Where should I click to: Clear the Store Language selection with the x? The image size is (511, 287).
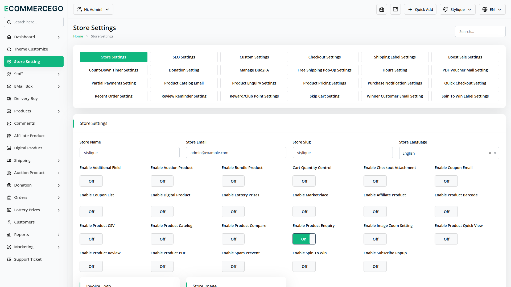pos(490,153)
